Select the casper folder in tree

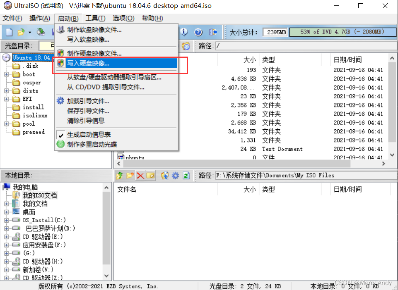point(32,83)
